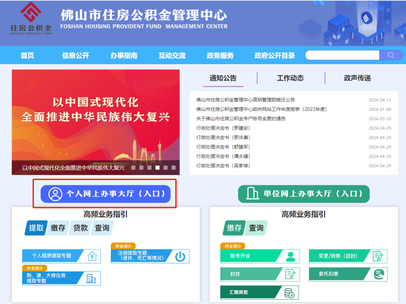Image resolution: width=406 pixels, height=304 pixels.
Task: Open 政府公开目录 navigation menu item
Action: 275,55
